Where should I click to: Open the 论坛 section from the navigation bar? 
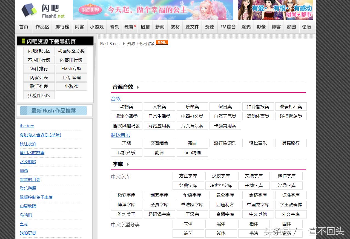[306, 27]
